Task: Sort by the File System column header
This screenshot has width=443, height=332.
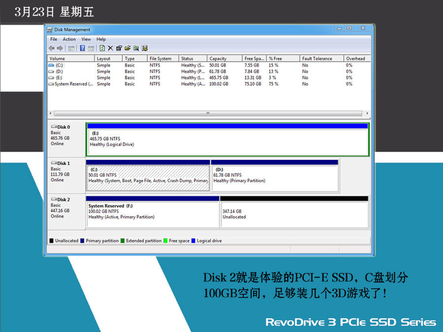Action: click(x=163, y=58)
